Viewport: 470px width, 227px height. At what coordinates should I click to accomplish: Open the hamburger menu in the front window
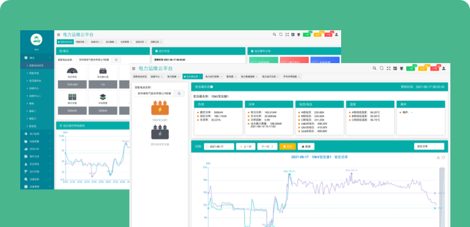click(134, 69)
